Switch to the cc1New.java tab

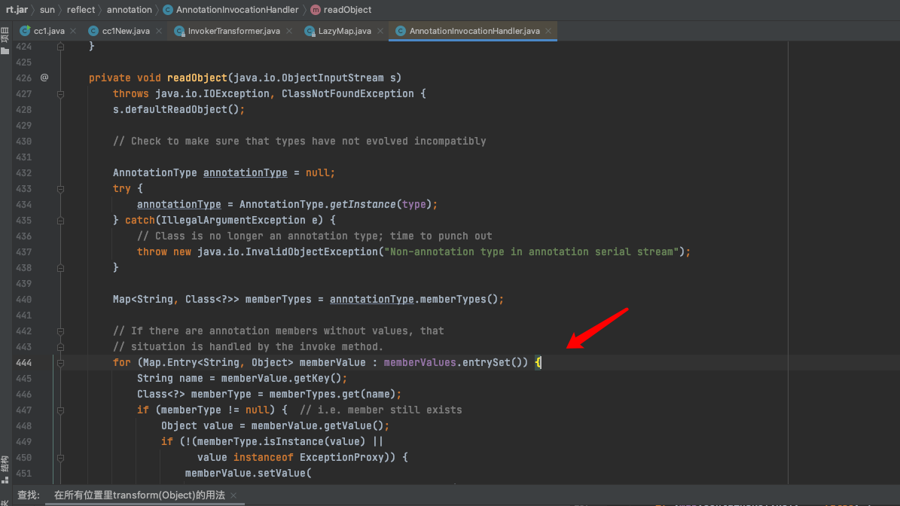tap(126, 31)
